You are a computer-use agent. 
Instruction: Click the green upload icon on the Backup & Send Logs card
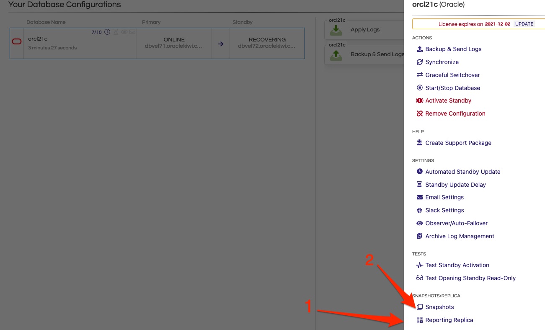(x=336, y=54)
